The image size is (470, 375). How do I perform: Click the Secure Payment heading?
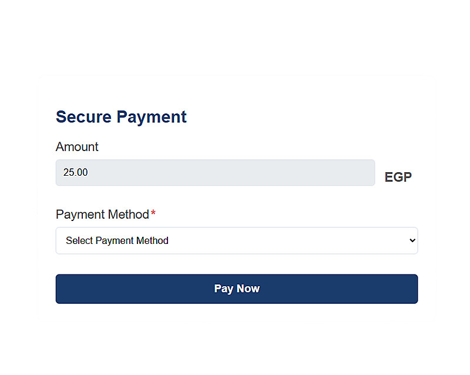coord(121,116)
